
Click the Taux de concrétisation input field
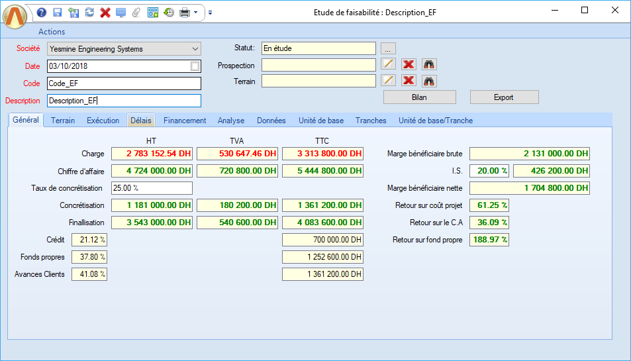[152, 188]
